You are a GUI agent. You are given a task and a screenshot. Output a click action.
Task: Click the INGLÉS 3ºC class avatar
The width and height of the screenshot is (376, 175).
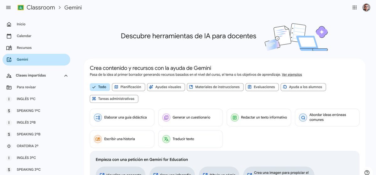pyautogui.click(x=9, y=158)
